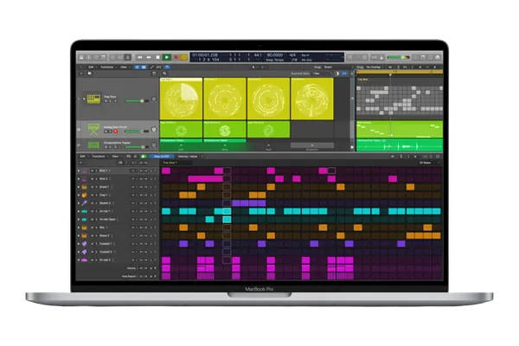The height and width of the screenshot is (346, 519).
Task: Click the Clap 1 row hand icon
Action: (x=85, y=195)
